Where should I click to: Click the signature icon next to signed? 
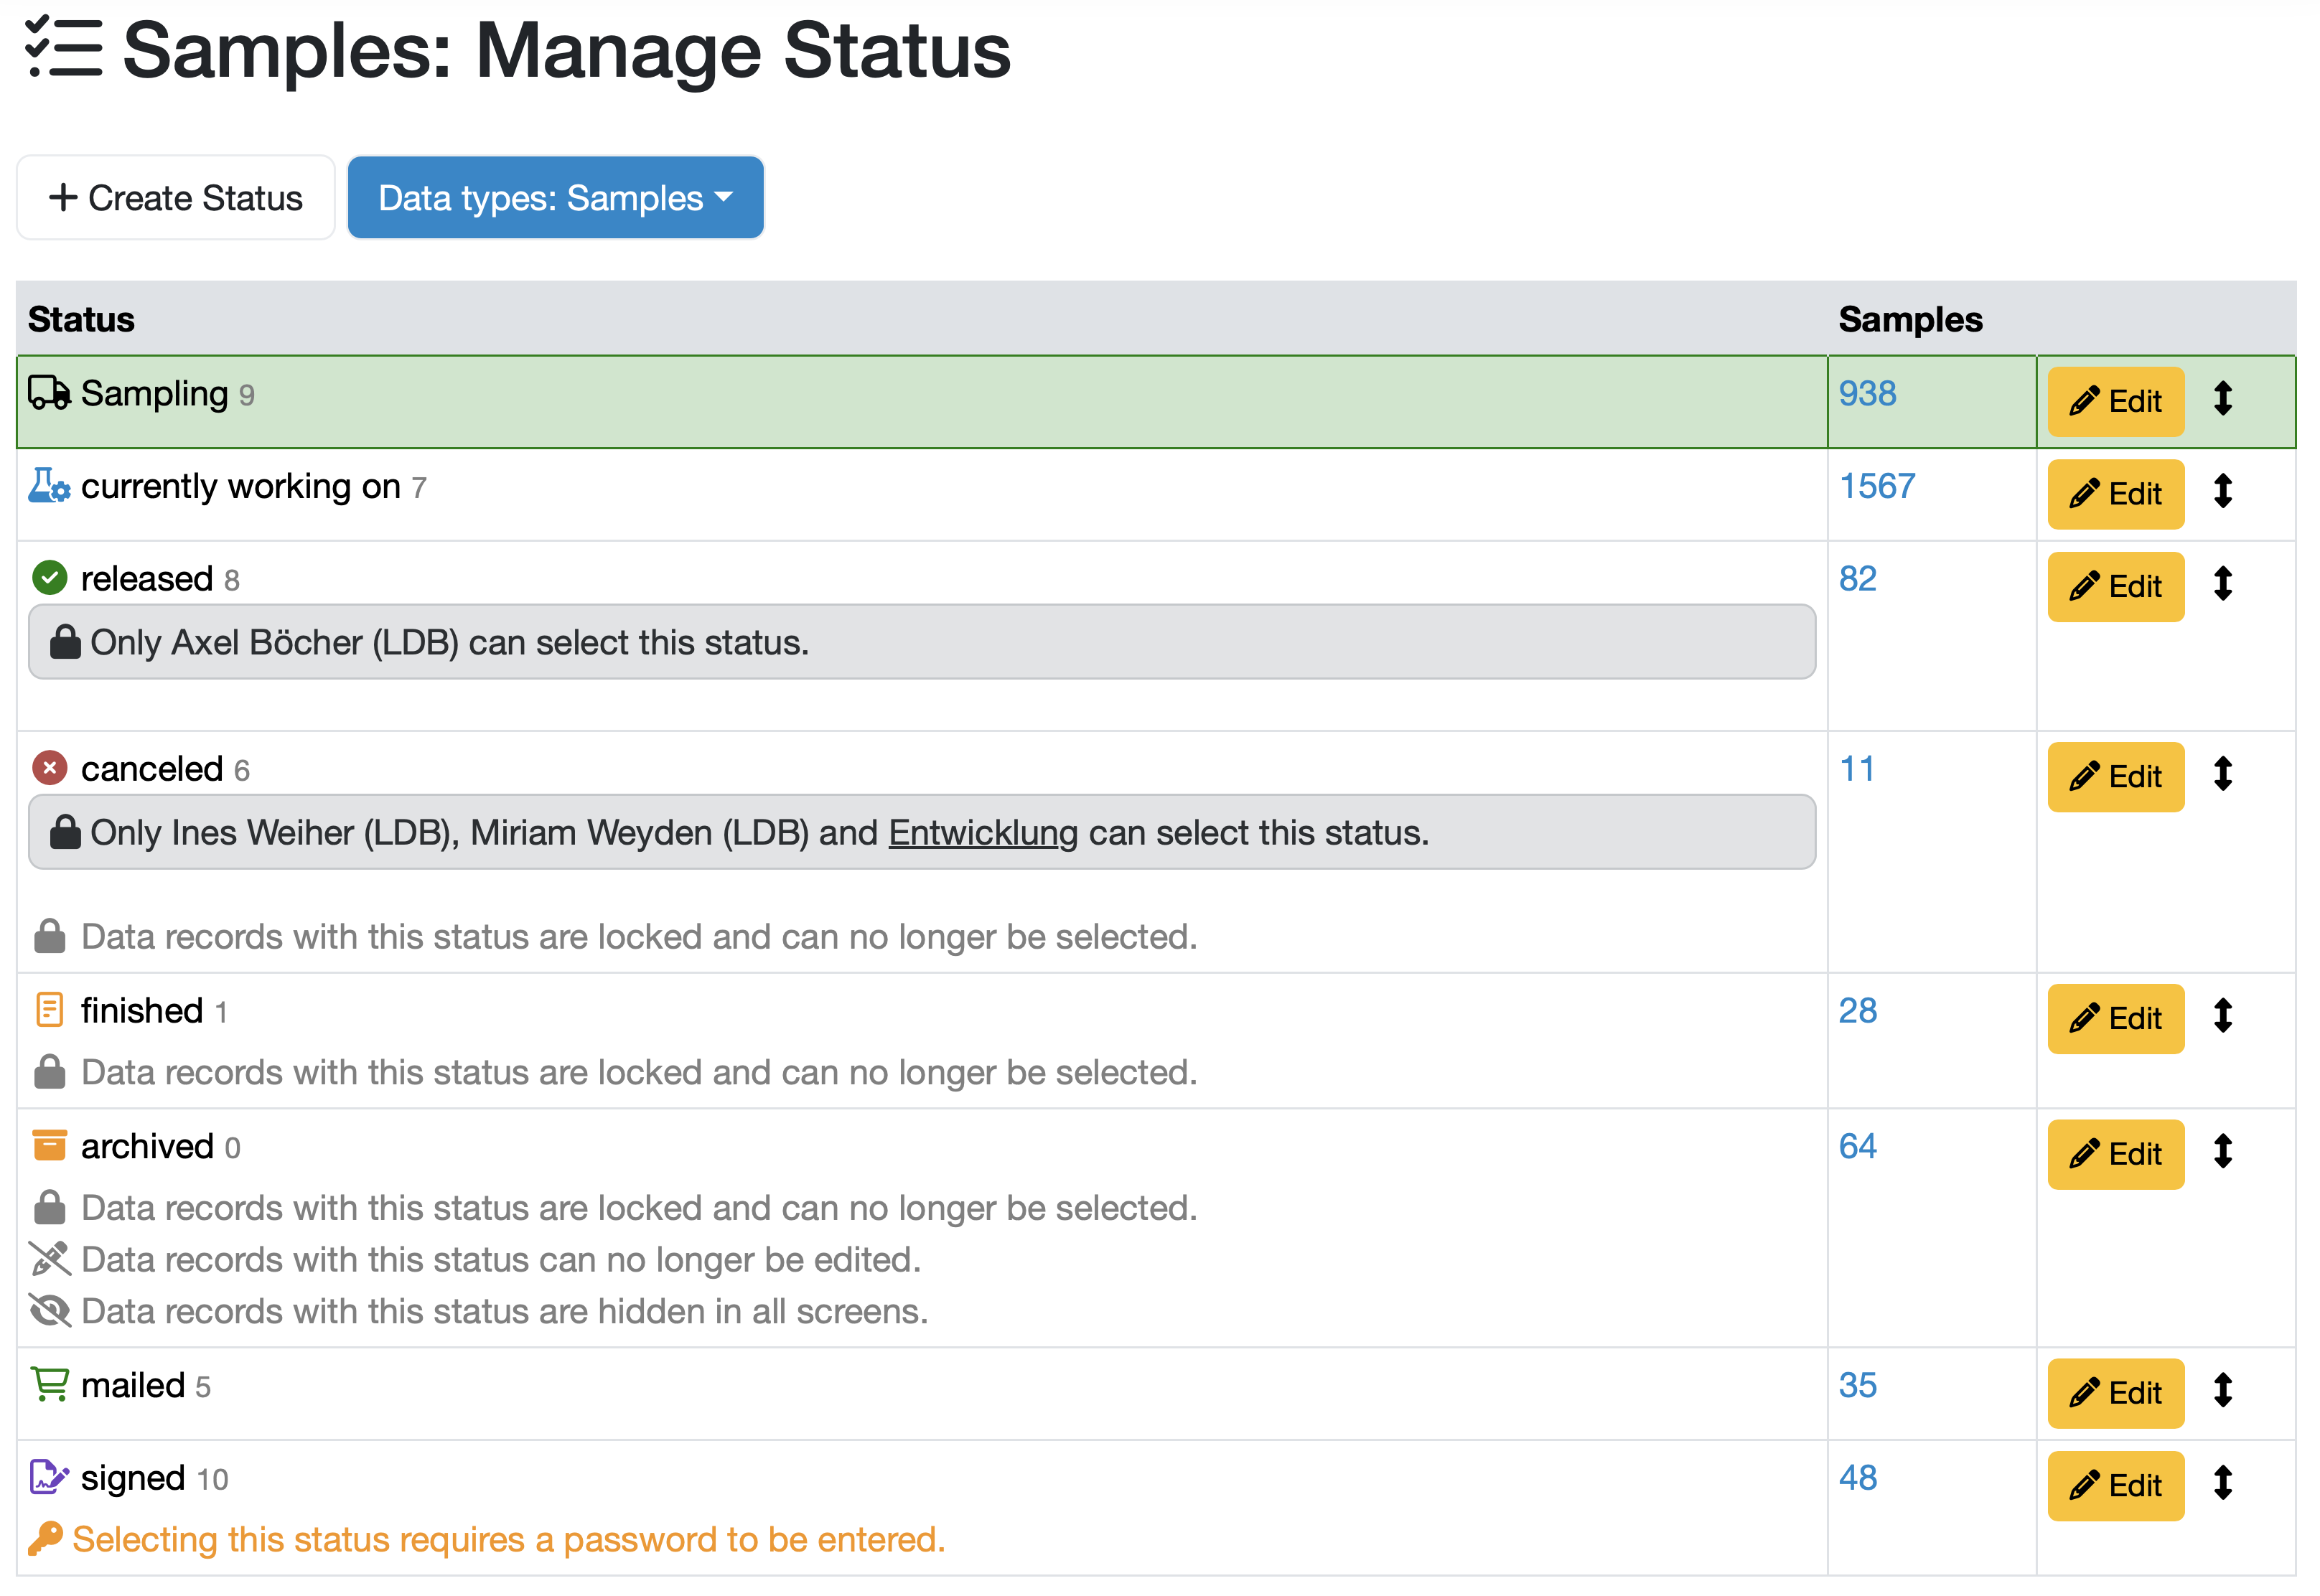coord(49,1477)
